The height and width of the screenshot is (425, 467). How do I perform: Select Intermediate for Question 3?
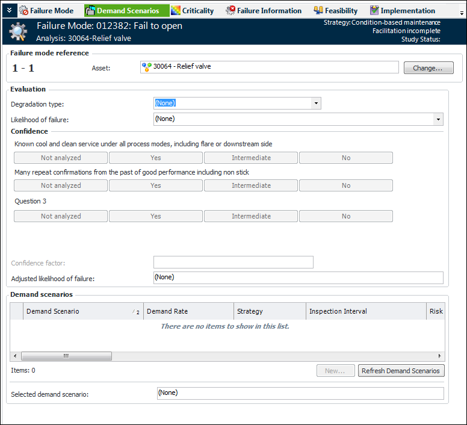[251, 216]
